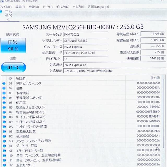Select the アンセーフシャットダウン回数 row name
The image size is (167, 167).
[x=34, y=141]
